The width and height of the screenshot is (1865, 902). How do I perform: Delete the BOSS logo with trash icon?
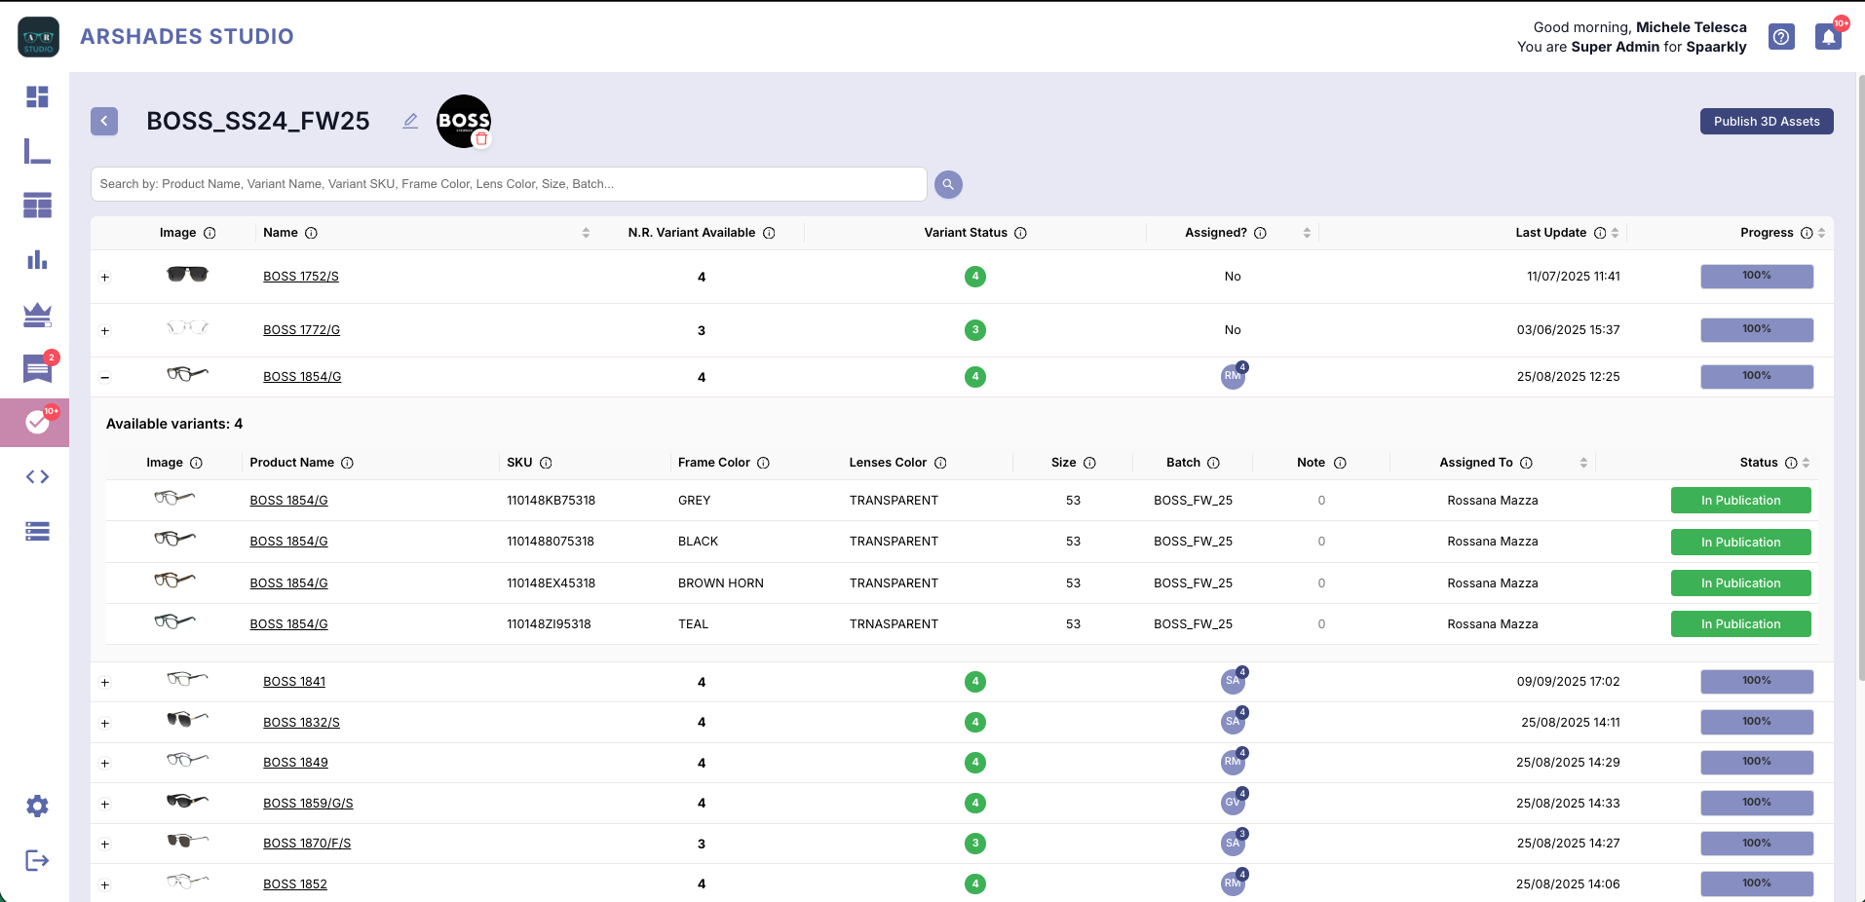(x=481, y=139)
